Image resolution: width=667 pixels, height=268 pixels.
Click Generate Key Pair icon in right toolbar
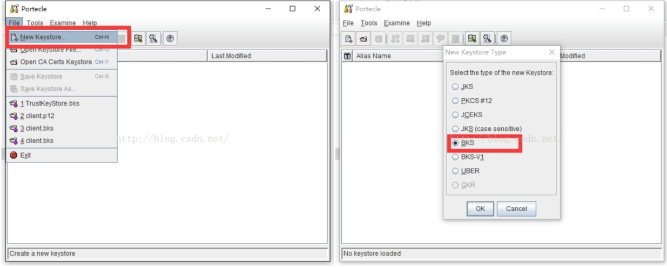coord(394,38)
